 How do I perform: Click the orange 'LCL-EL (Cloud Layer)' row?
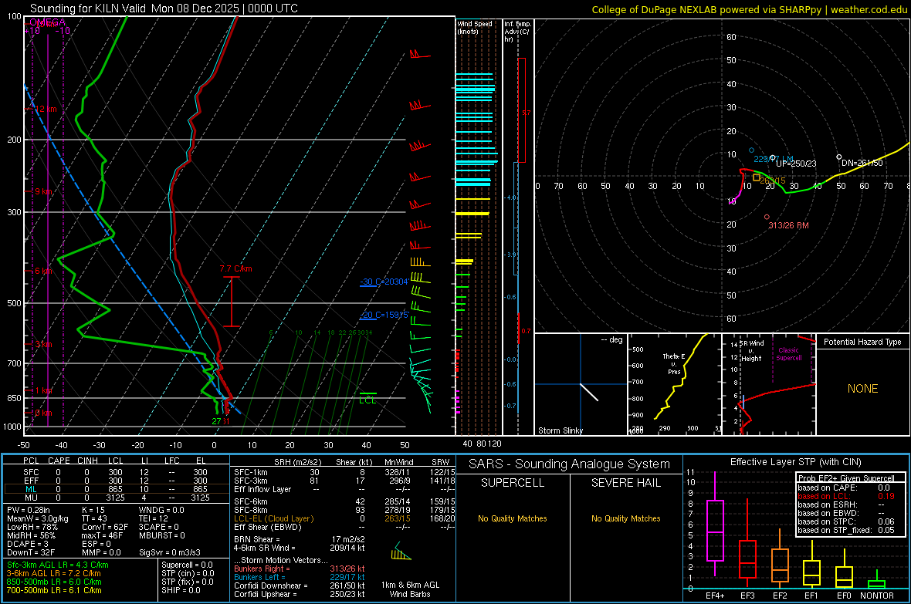click(x=344, y=518)
